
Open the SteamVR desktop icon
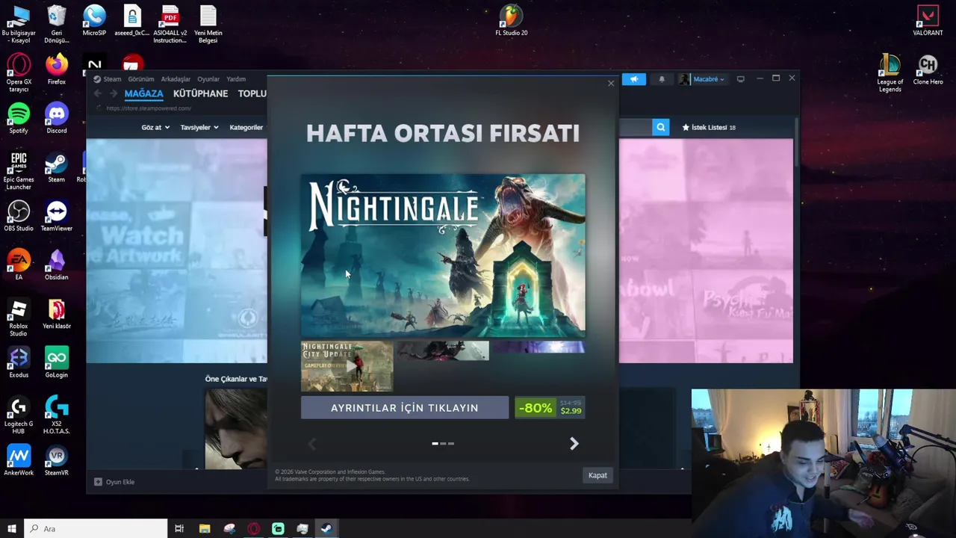(x=56, y=460)
